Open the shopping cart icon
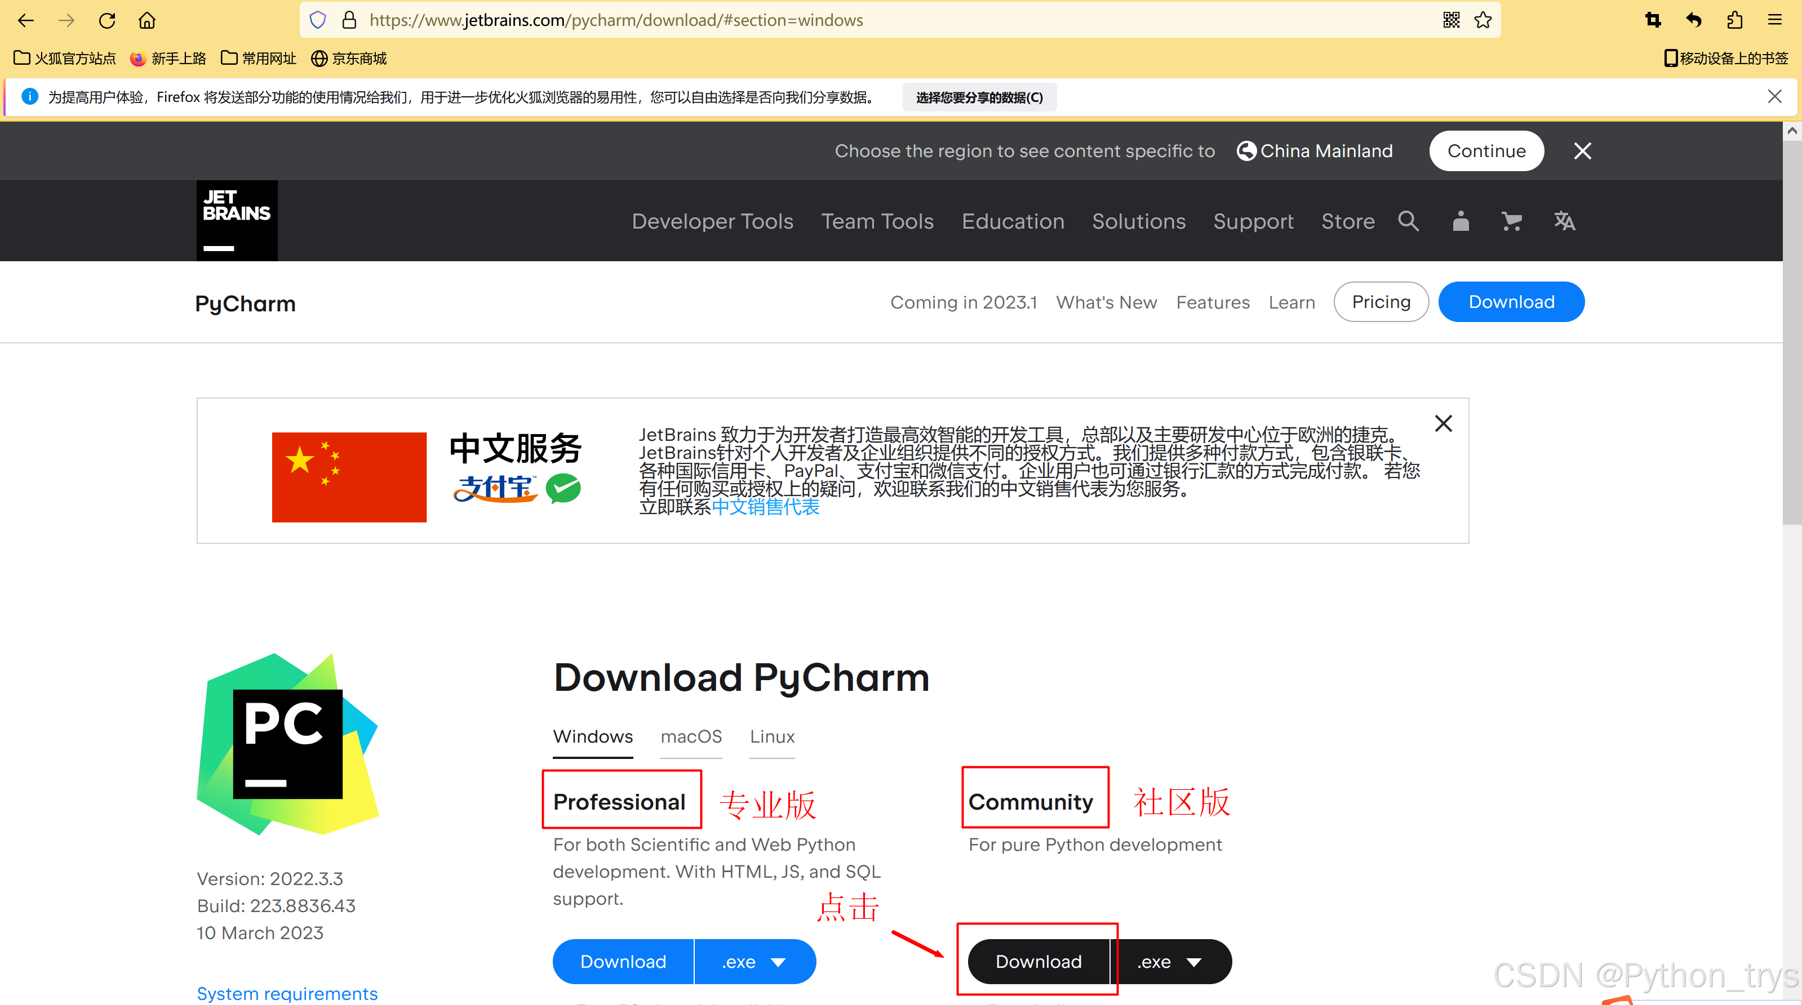Image resolution: width=1802 pixels, height=1005 pixels. 1511,221
